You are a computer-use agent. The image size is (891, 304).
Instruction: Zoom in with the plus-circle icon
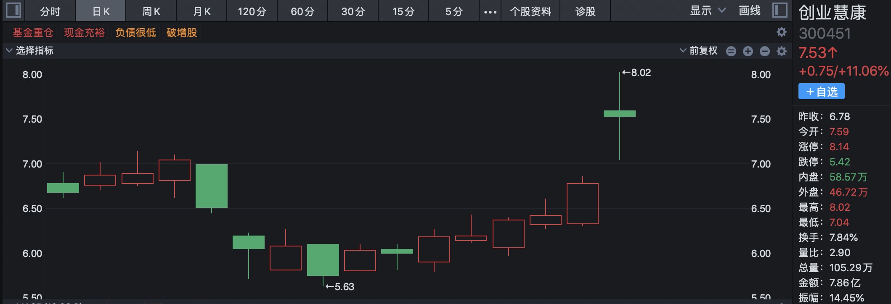[748, 51]
